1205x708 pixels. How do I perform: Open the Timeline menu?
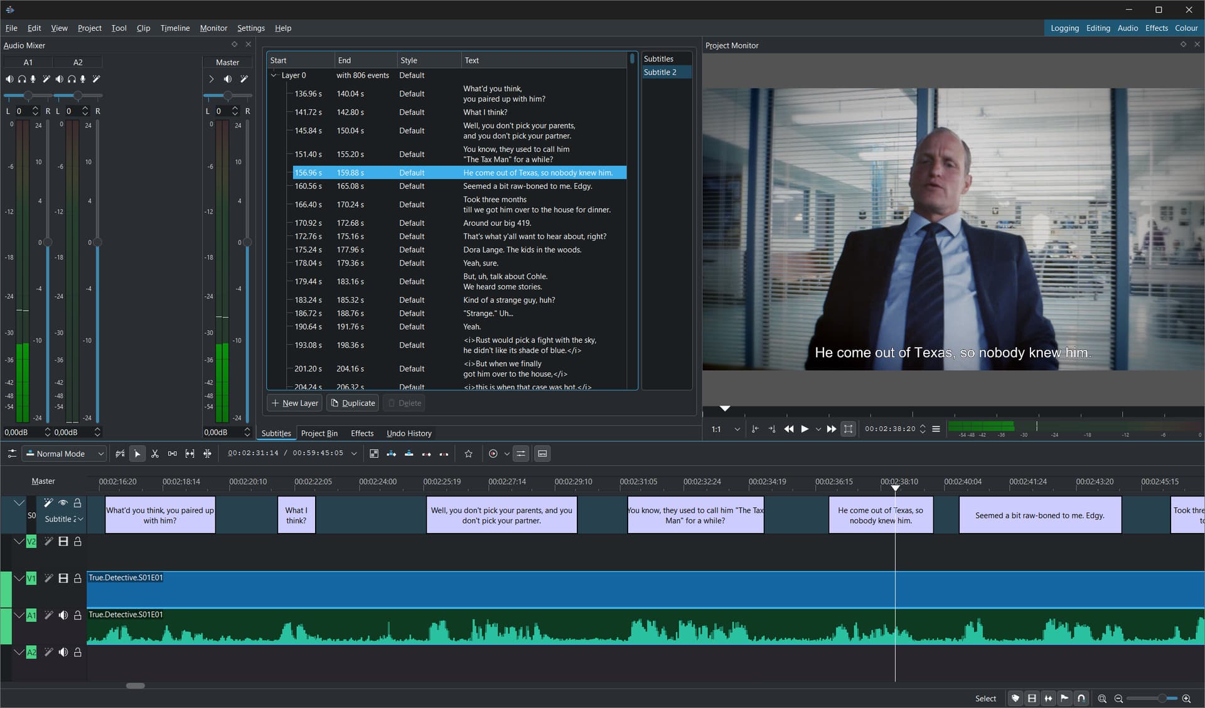174,28
